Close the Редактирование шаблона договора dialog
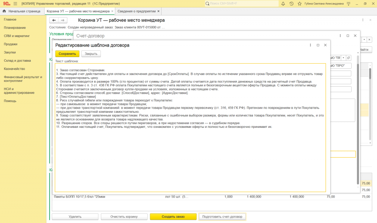Screen dimensions: 377x223 coord(325,45)
